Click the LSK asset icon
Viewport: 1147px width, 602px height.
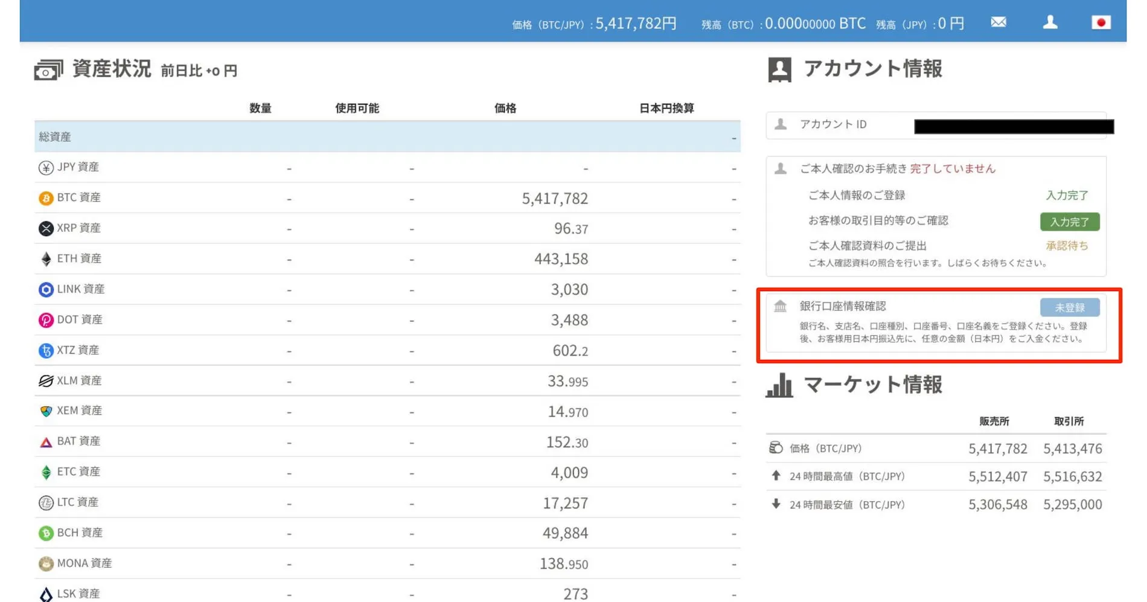coord(45,593)
